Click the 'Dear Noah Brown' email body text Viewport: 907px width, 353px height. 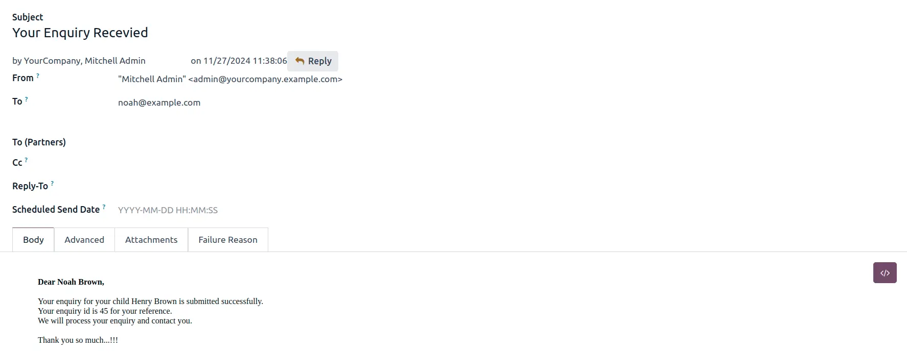click(x=71, y=282)
